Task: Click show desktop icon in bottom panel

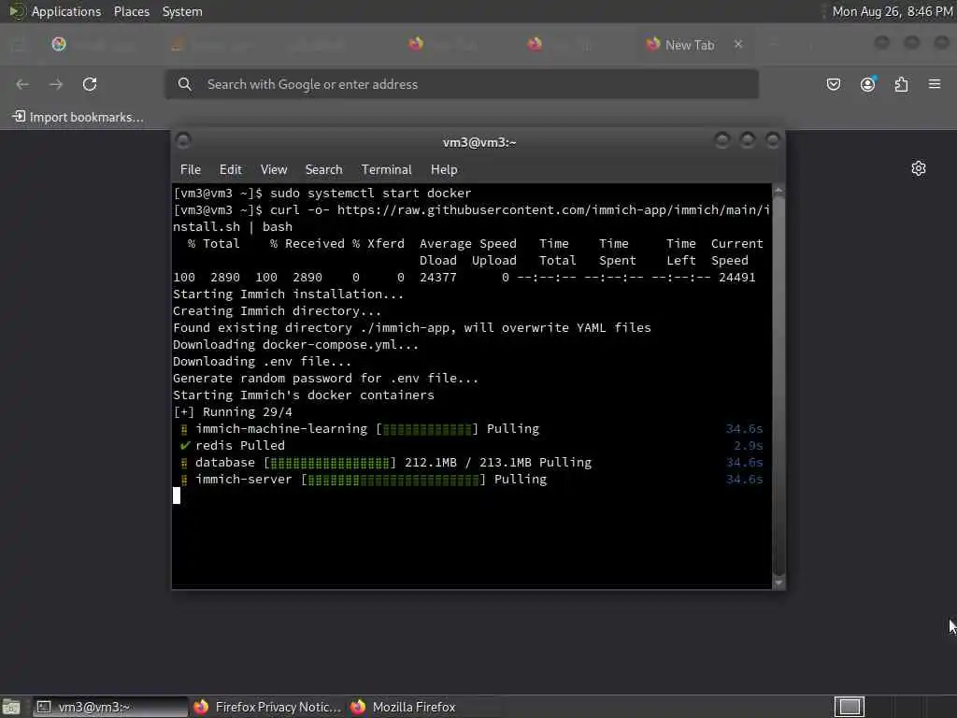Action: (x=11, y=707)
